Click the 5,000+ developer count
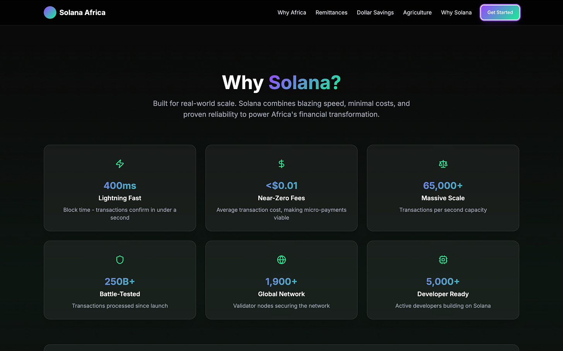 point(443,282)
